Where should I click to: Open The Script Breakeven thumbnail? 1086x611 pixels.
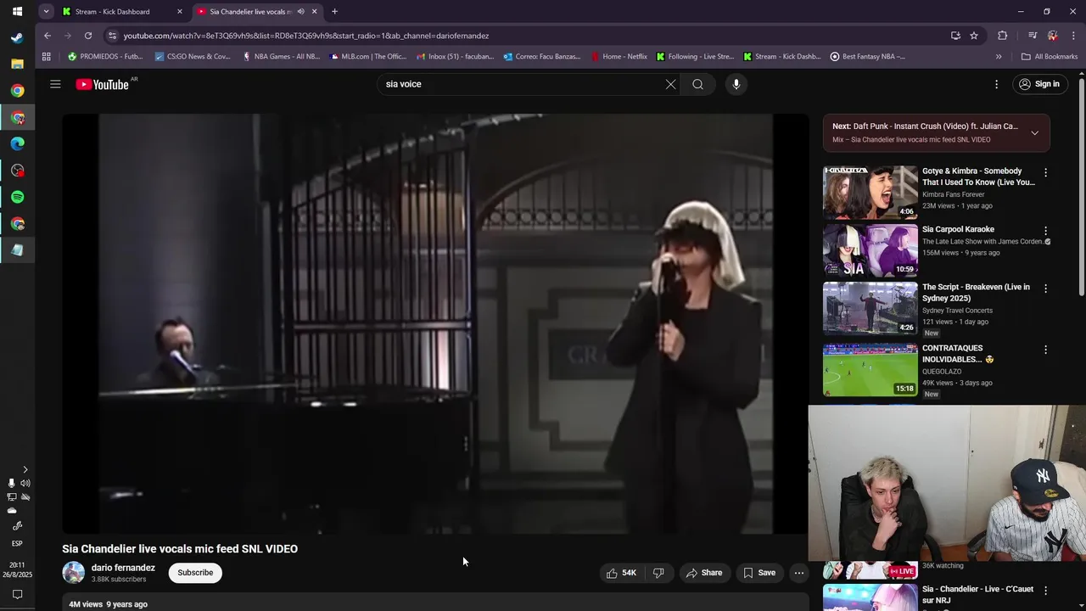870,308
